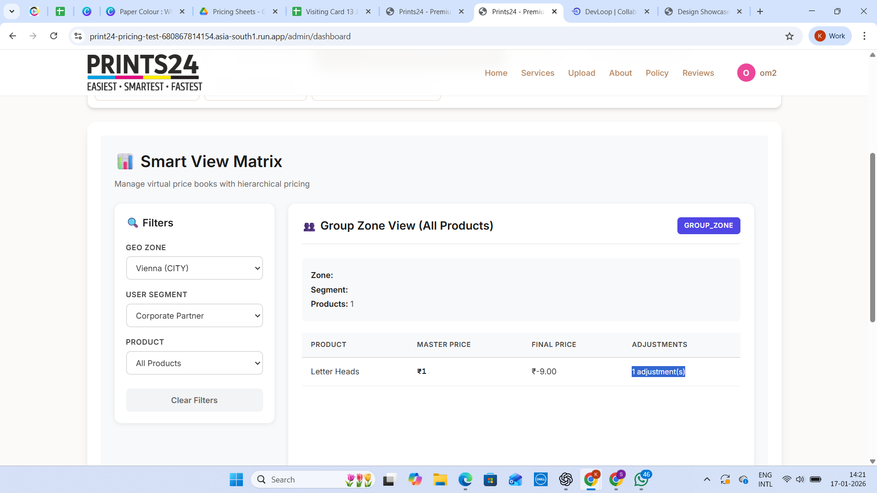Open the GEO ZONE dropdown showing Vienna

point(194,268)
